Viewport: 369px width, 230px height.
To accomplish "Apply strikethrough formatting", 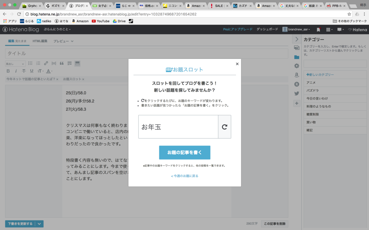I will 24,71.
